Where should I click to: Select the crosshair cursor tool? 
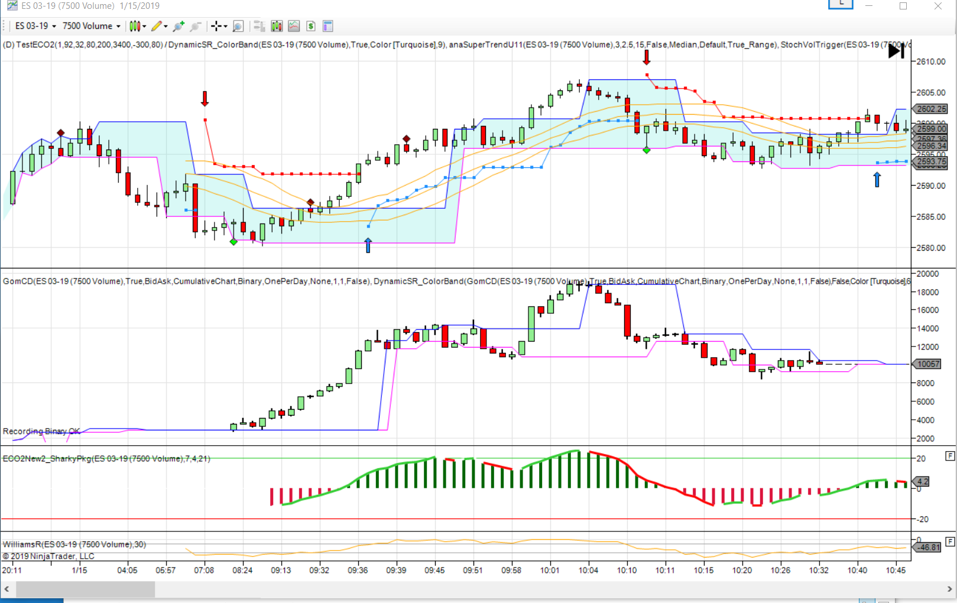pos(216,26)
